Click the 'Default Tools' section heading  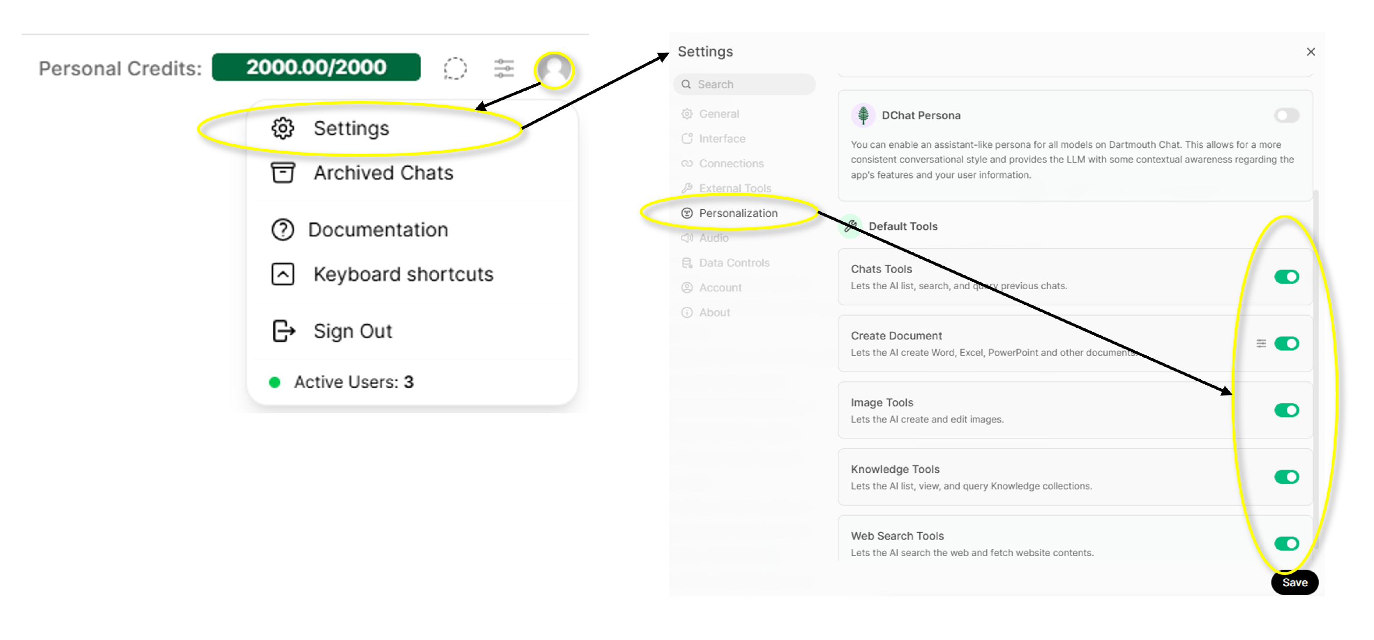tap(903, 226)
